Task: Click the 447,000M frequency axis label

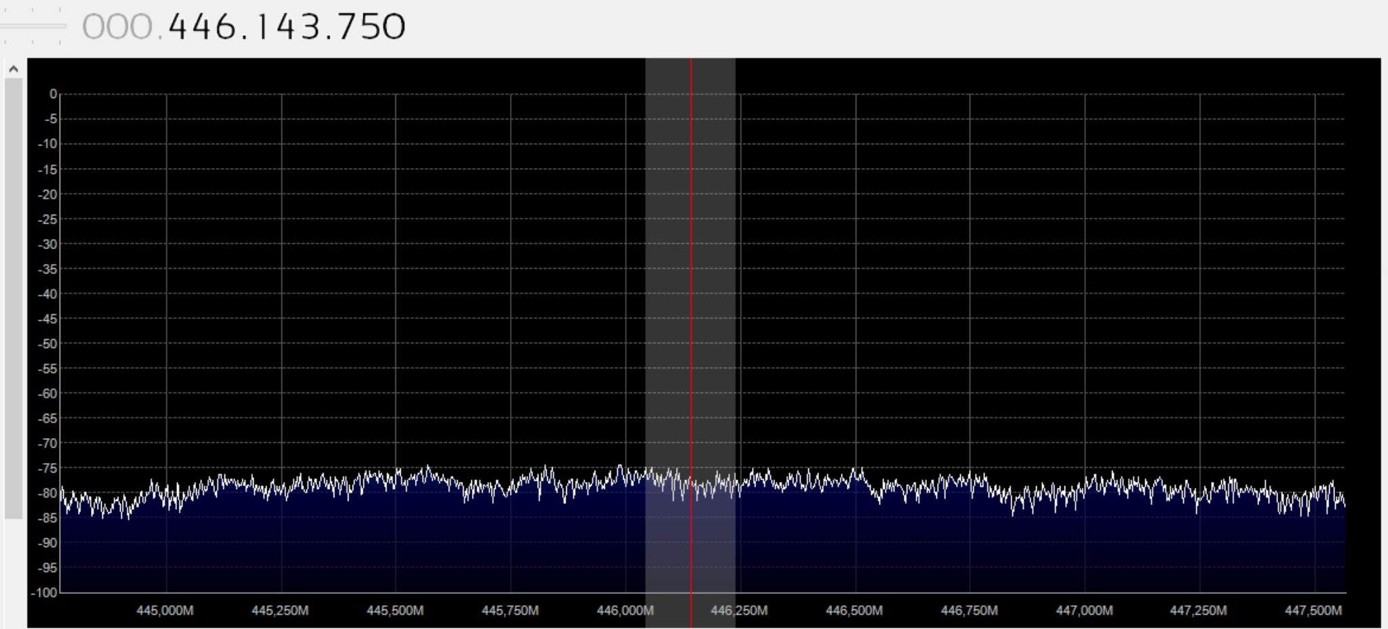Action: coord(1084,611)
